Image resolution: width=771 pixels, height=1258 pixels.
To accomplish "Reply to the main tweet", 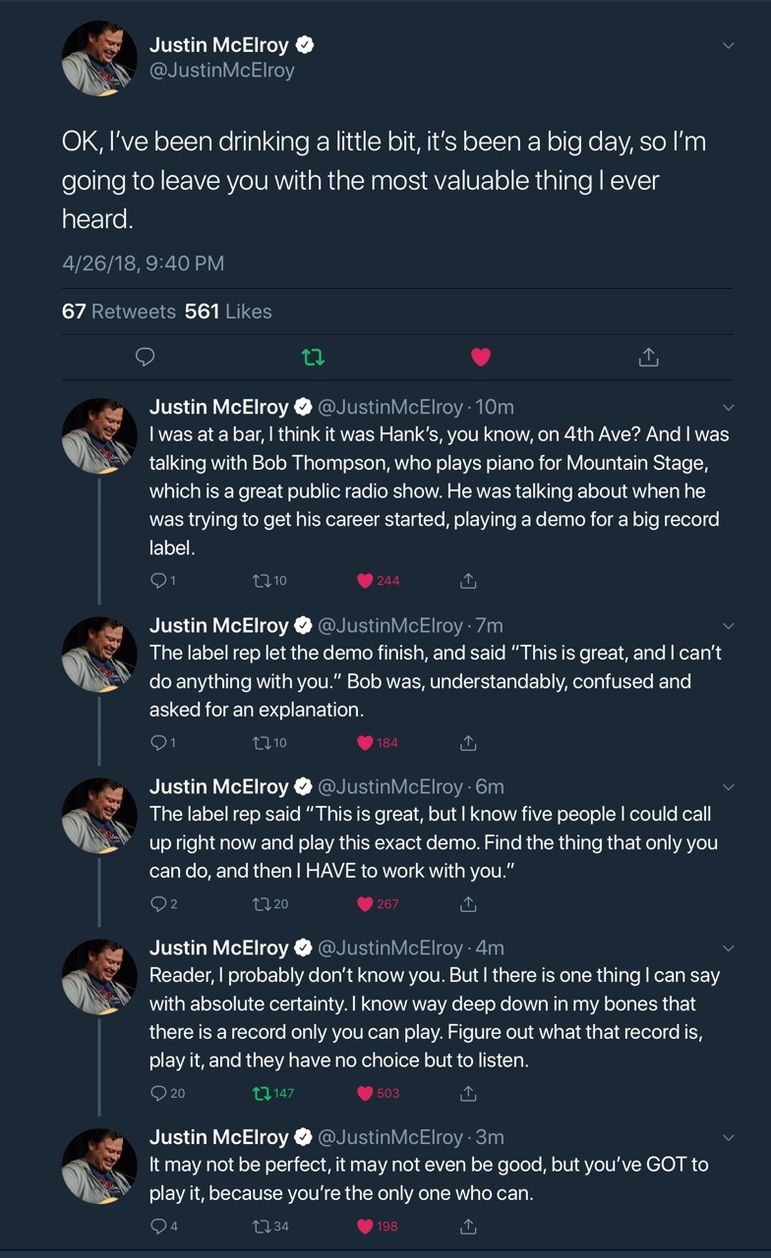I will (x=147, y=357).
